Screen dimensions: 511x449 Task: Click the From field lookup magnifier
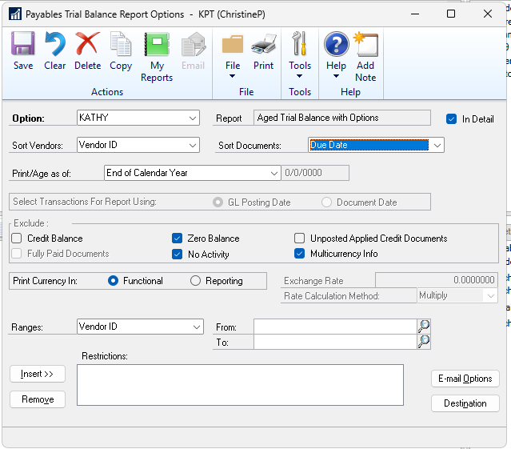pyautogui.click(x=424, y=326)
